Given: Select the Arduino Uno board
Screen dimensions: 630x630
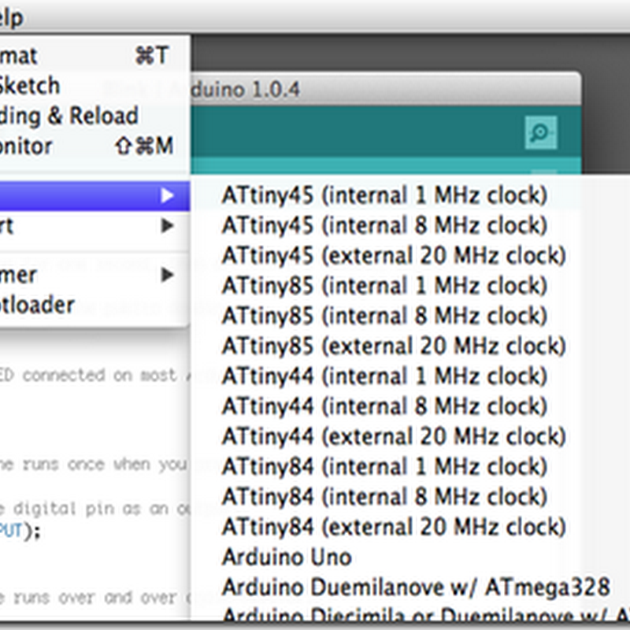Looking at the screenshot, I should tap(286, 557).
